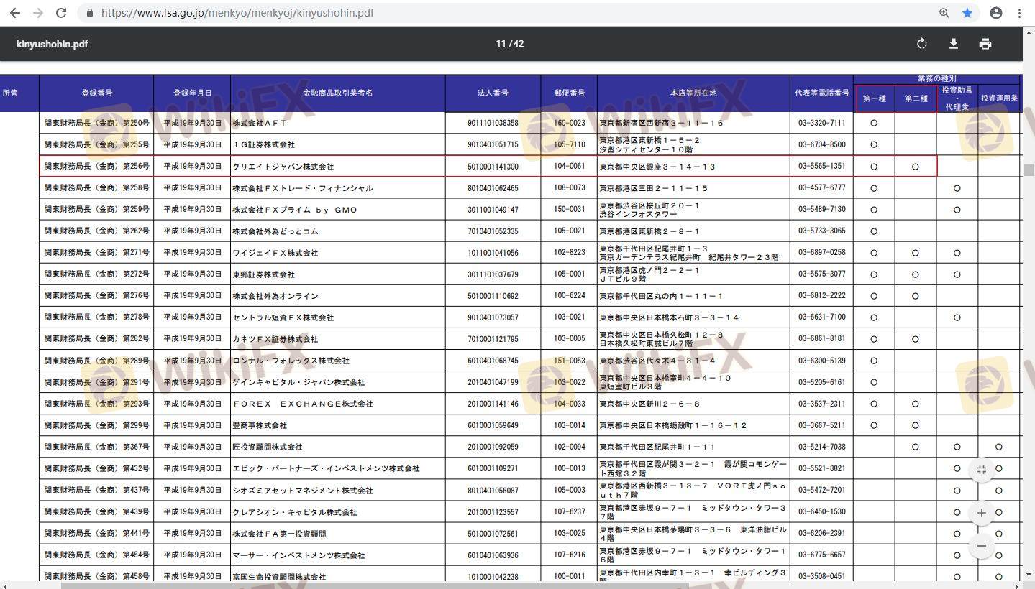Click the 第一種 header cell
Image resolution: width=1035 pixels, height=589 pixels.
click(x=874, y=98)
